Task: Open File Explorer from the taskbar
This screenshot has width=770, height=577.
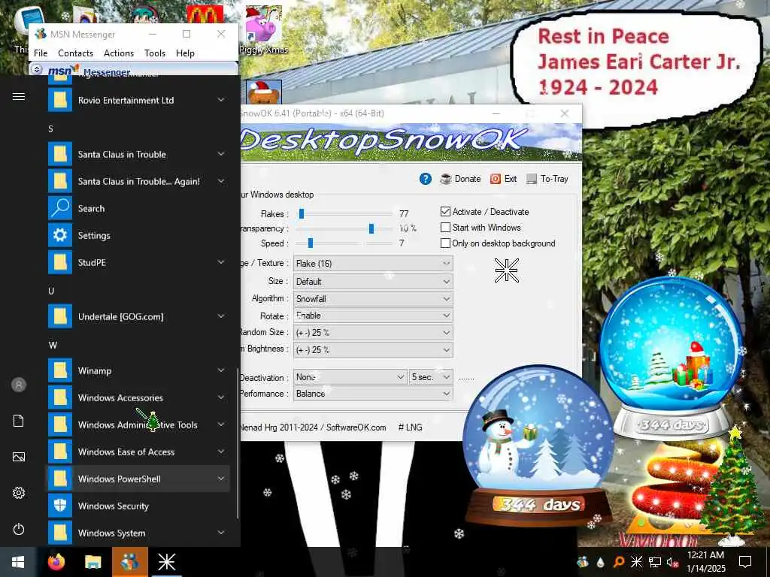Action: (x=92, y=562)
